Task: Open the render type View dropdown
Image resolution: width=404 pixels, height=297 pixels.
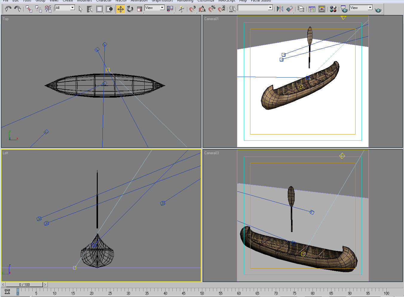Action: (x=361, y=8)
